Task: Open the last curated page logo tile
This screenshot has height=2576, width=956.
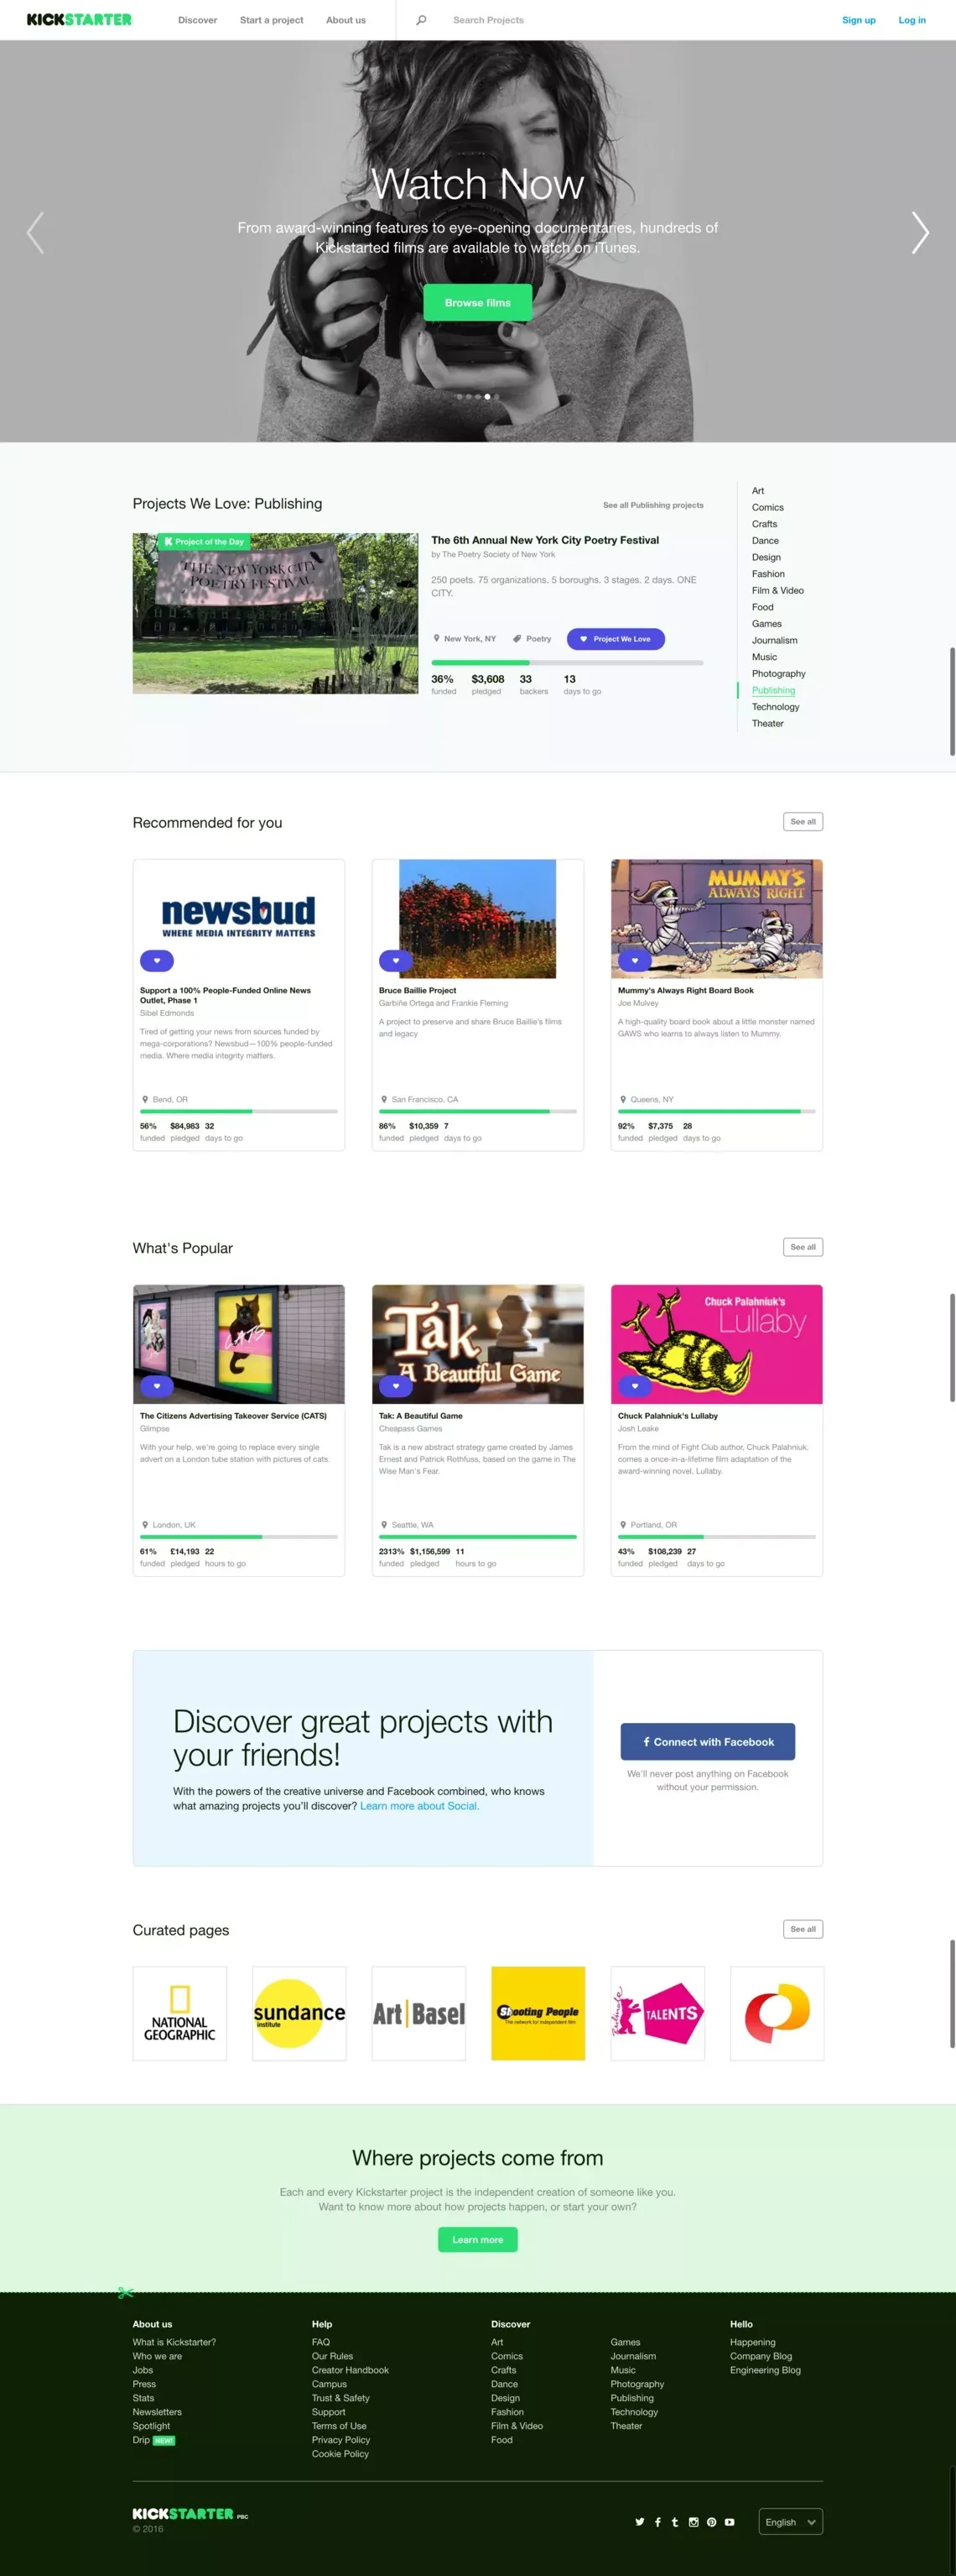Action: point(777,2013)
